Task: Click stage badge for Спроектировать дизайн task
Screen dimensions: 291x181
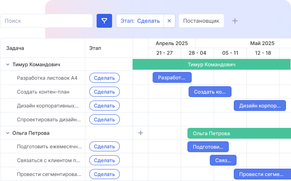Action: [104, 120]
